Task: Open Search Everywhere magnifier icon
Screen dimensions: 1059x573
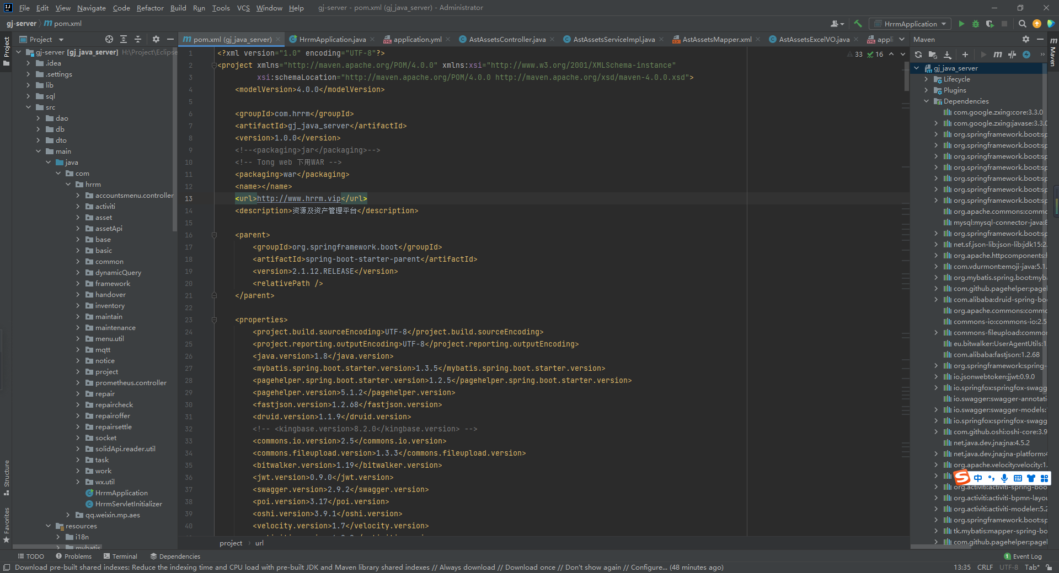Action: coord(1022,24)
